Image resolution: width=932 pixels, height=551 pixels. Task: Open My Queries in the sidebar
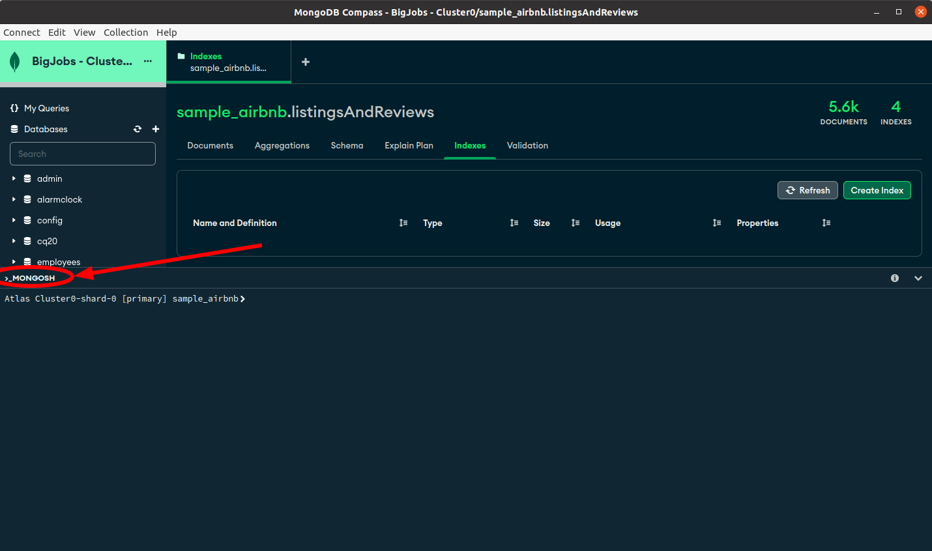tap(46, 108)
